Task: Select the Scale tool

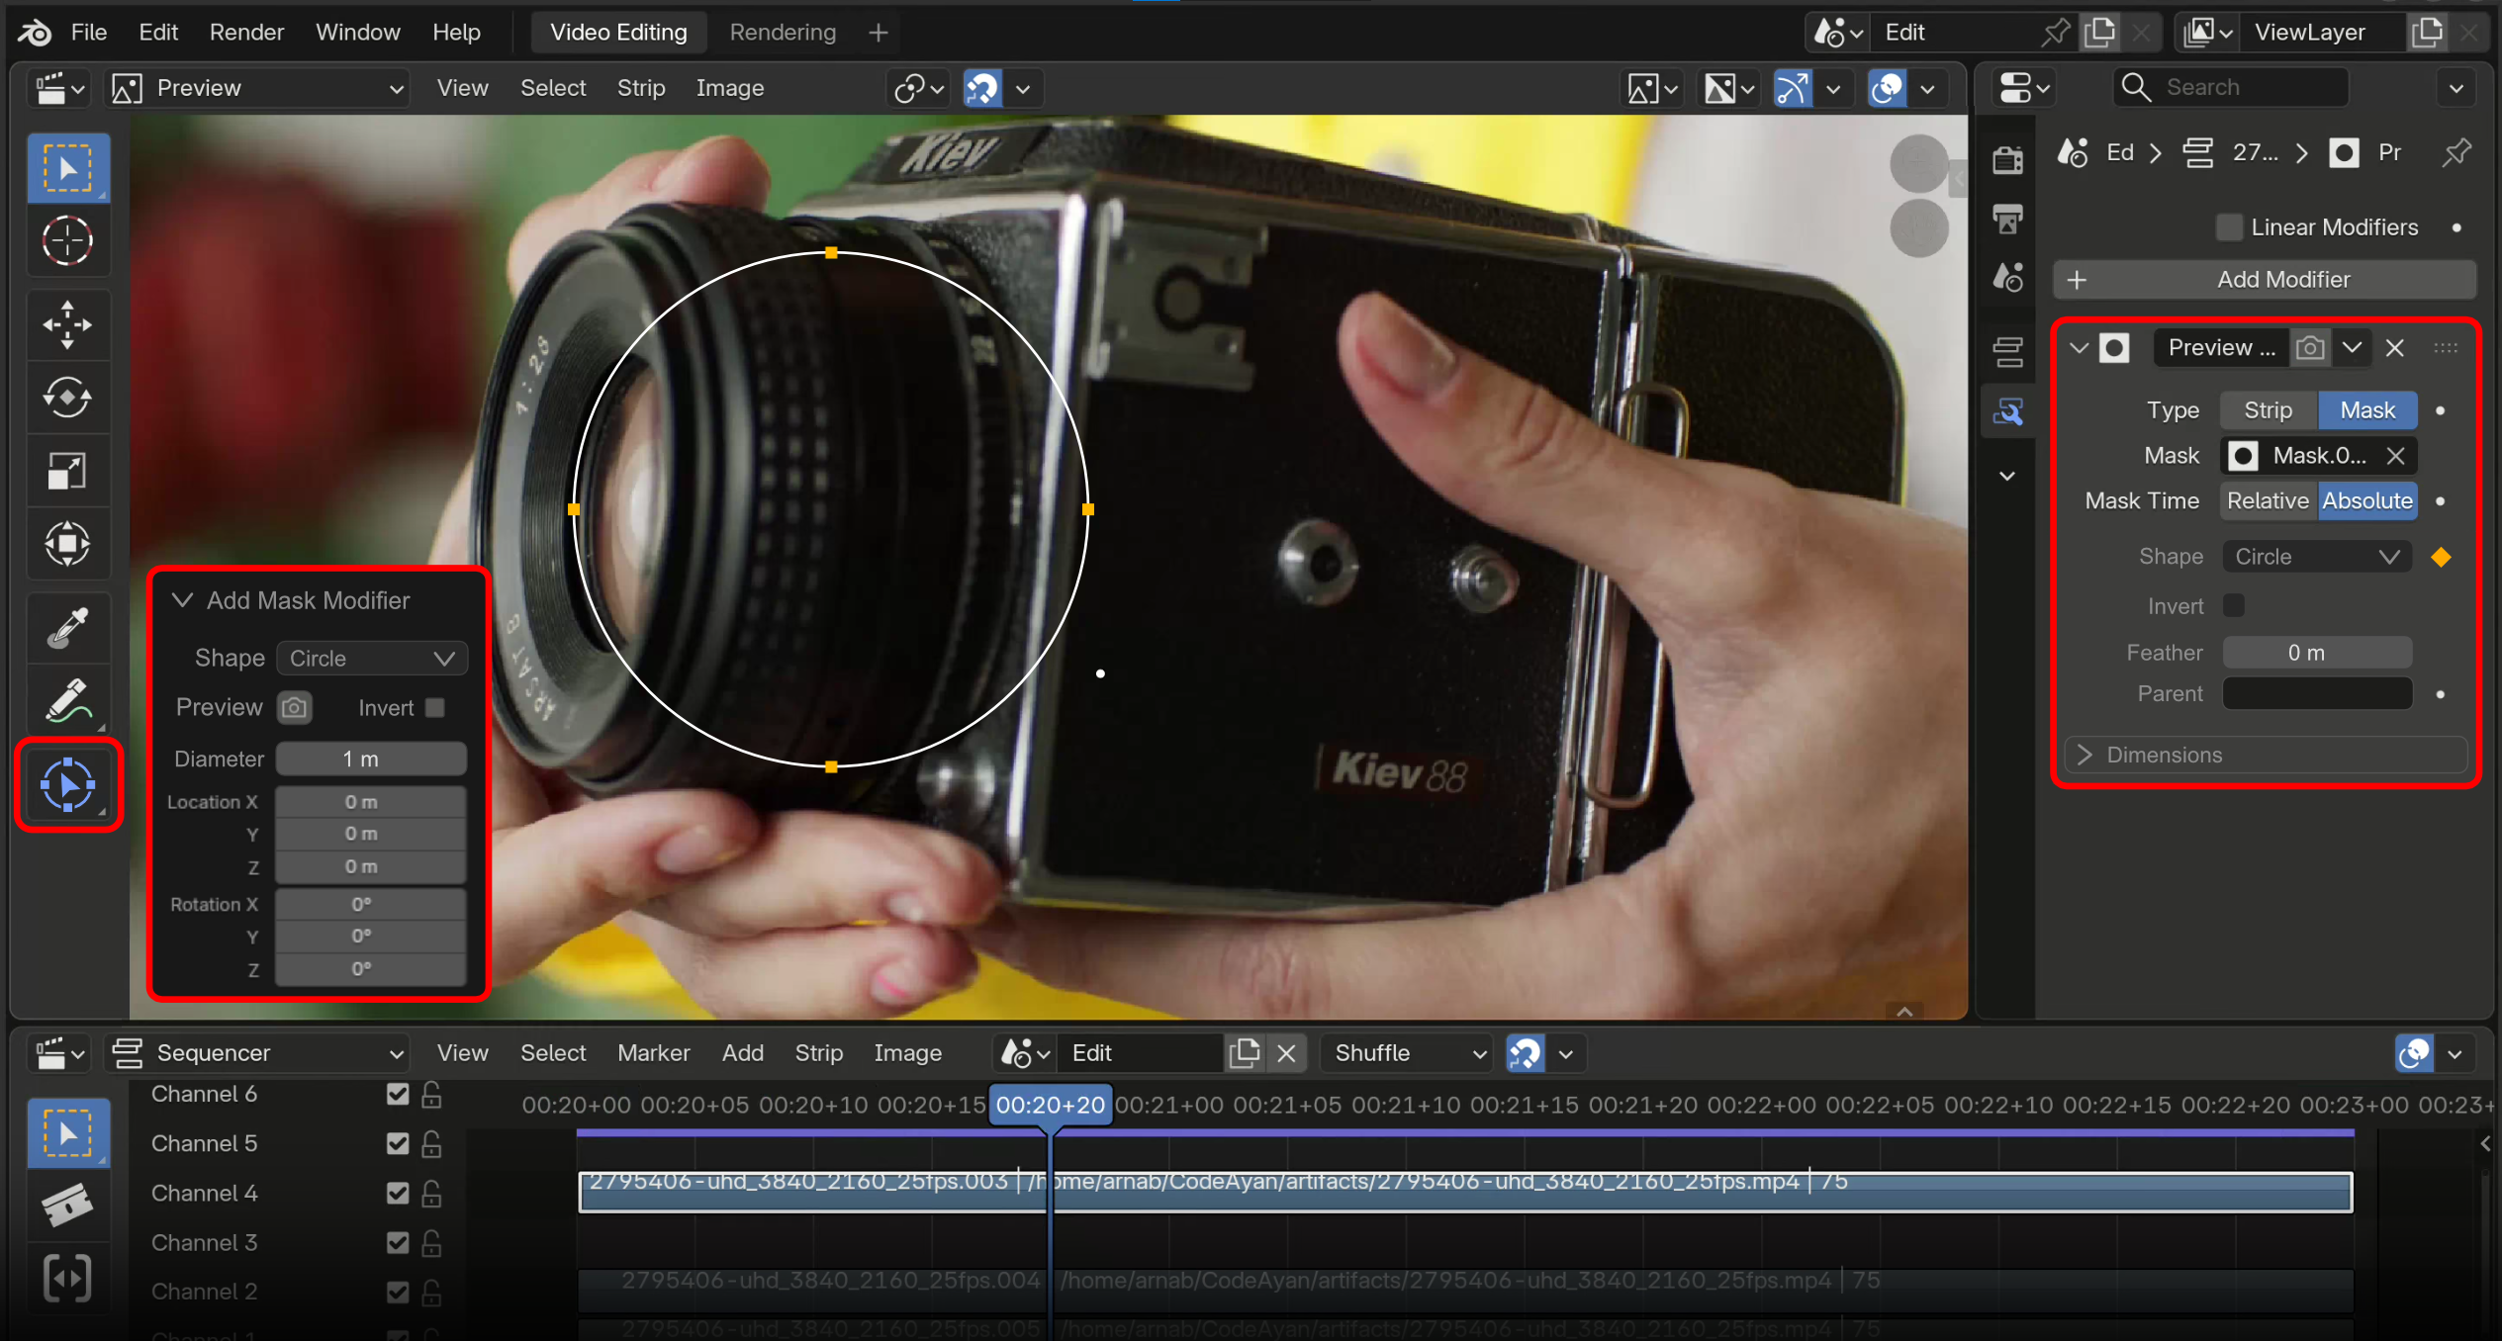Action: pos(67,471)
